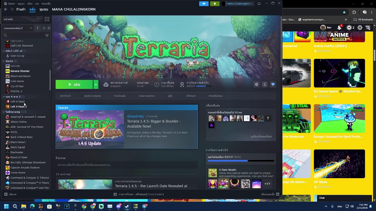Click Terraria cloud status icon
Screen dimensions: 376x211
(x=106, y=84)
